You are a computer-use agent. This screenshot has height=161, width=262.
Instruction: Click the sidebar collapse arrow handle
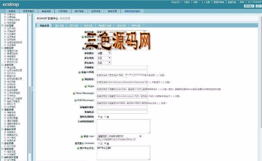(x=32, y=89)
